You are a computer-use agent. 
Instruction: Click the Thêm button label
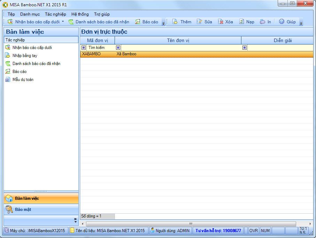[186, 22]
